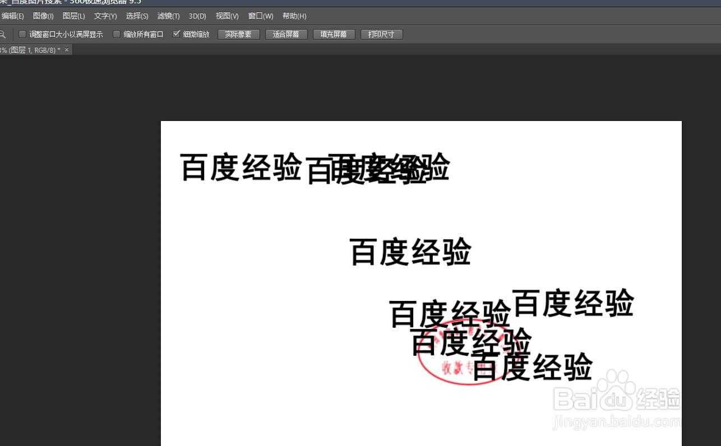Open the 3D(D) menu

pos(197,16)
